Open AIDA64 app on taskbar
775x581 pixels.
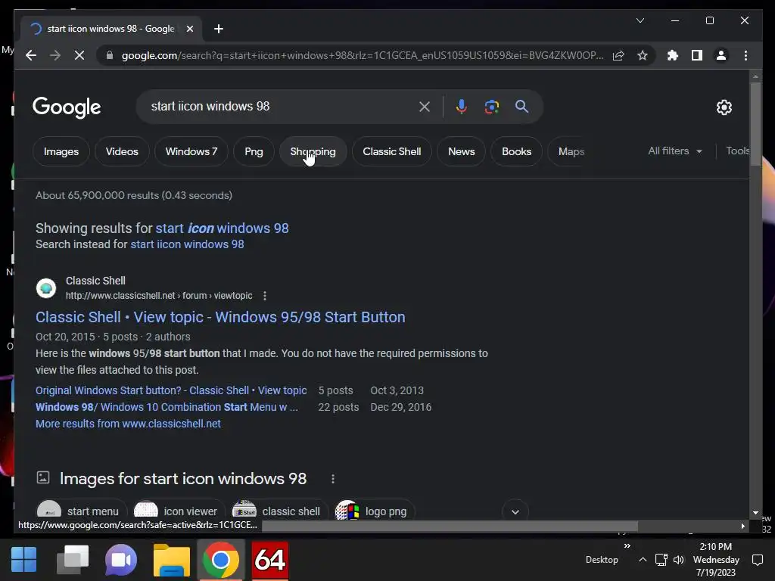[270, 560]
